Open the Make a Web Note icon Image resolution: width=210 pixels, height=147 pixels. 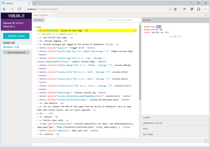[x=192, y=9]
